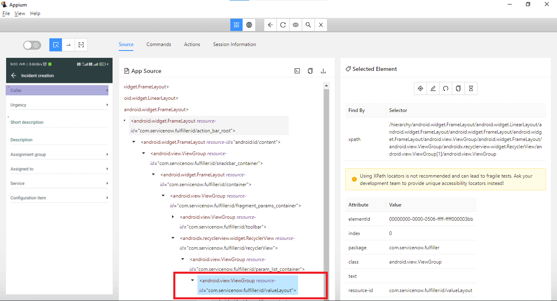Open the View menu
557x301 pixels.
(x=20, y=13)
